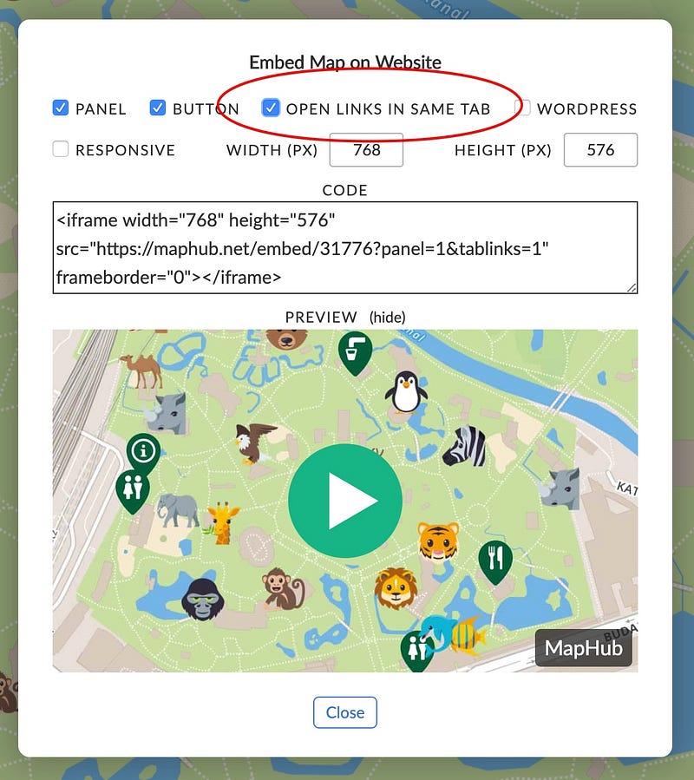Disable the Open Links in Same Tab checkbox
Image resolution: width=694 pixels, height=780 pixels.
[271, 108]
